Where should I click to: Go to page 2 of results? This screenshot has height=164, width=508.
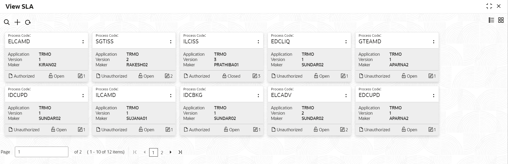pos(162,152)
